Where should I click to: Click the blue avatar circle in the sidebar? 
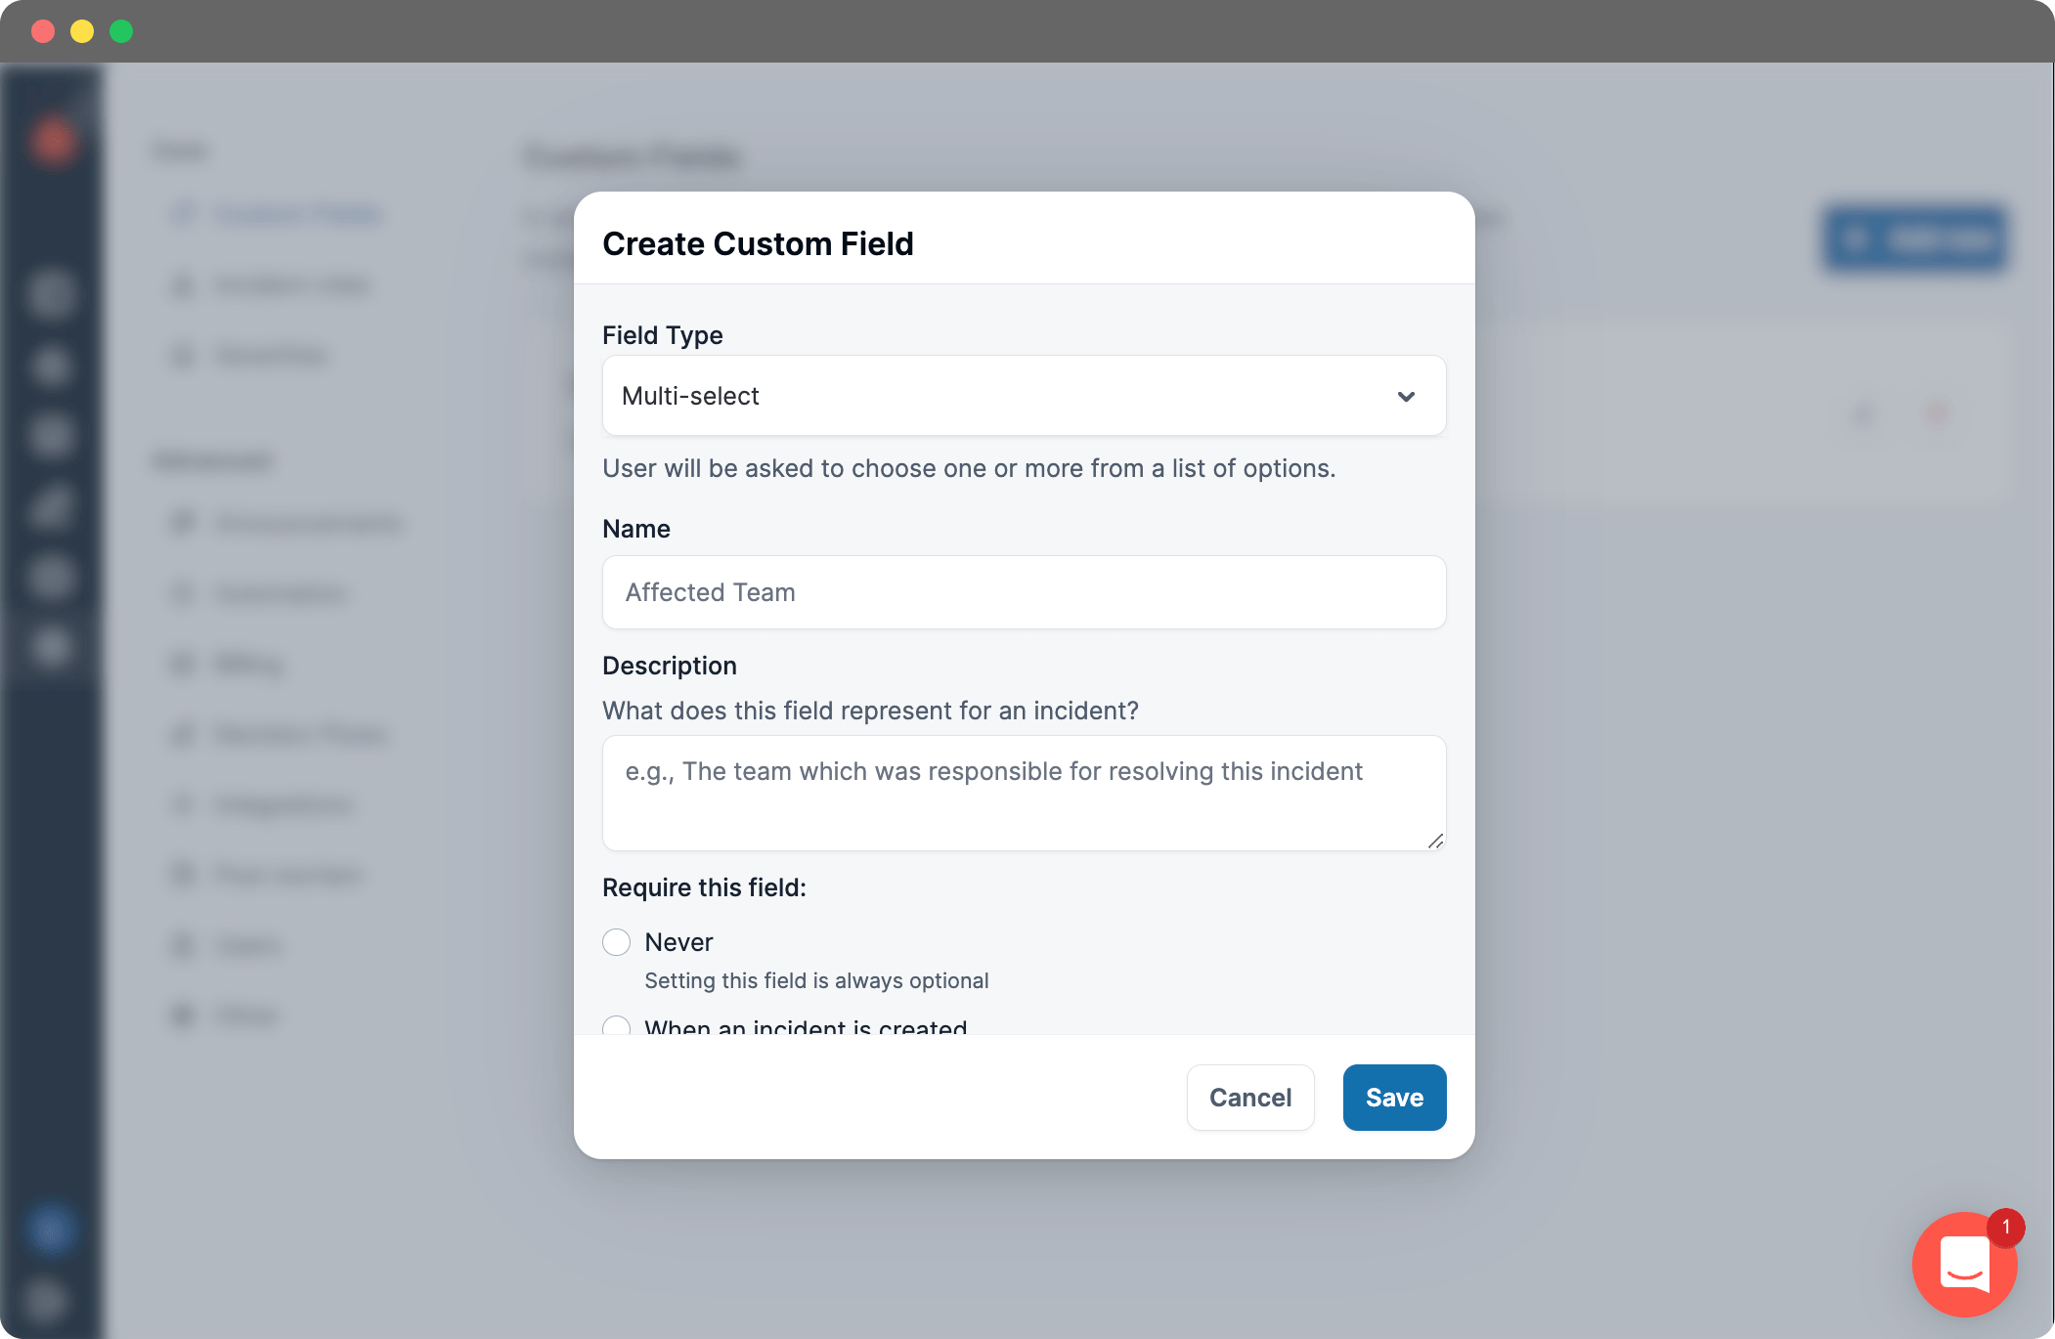pyautogui.click(x=51, y=1230)
